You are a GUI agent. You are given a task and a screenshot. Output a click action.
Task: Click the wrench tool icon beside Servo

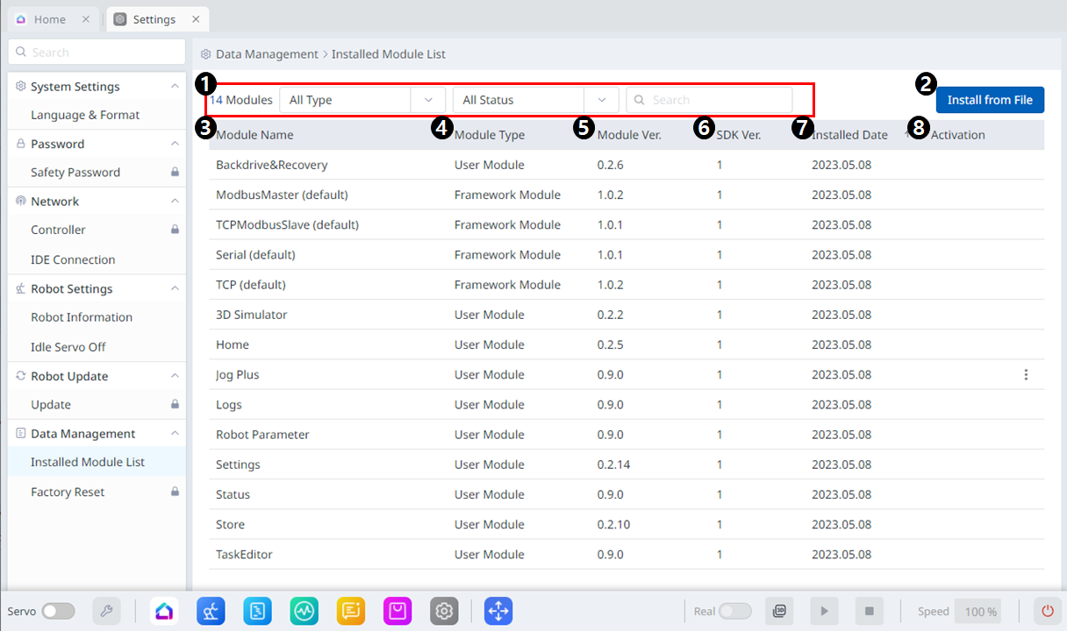(x=107, y=611)
